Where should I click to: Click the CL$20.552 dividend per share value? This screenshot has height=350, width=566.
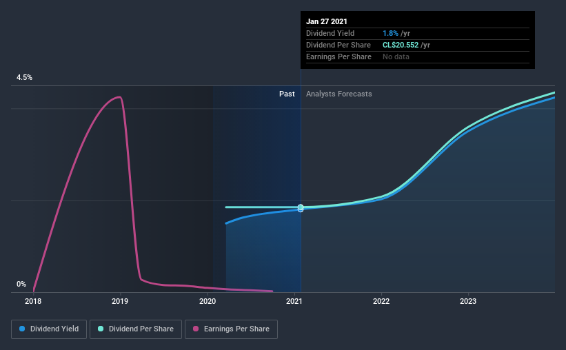pos(401,45)
